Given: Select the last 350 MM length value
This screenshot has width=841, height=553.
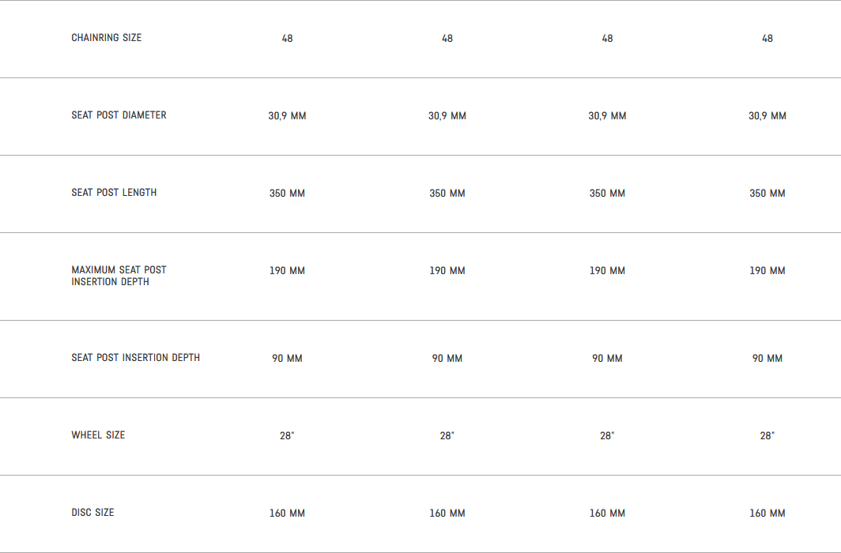Looking at the screenshot, I should coord(767,194).
